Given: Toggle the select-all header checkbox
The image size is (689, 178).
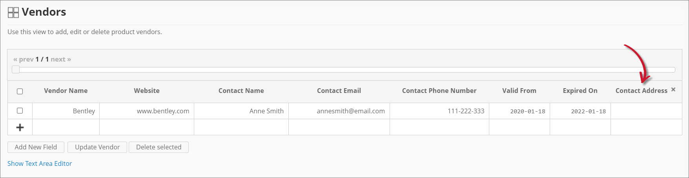Looking at the screenshot, I should coord(20,91).
